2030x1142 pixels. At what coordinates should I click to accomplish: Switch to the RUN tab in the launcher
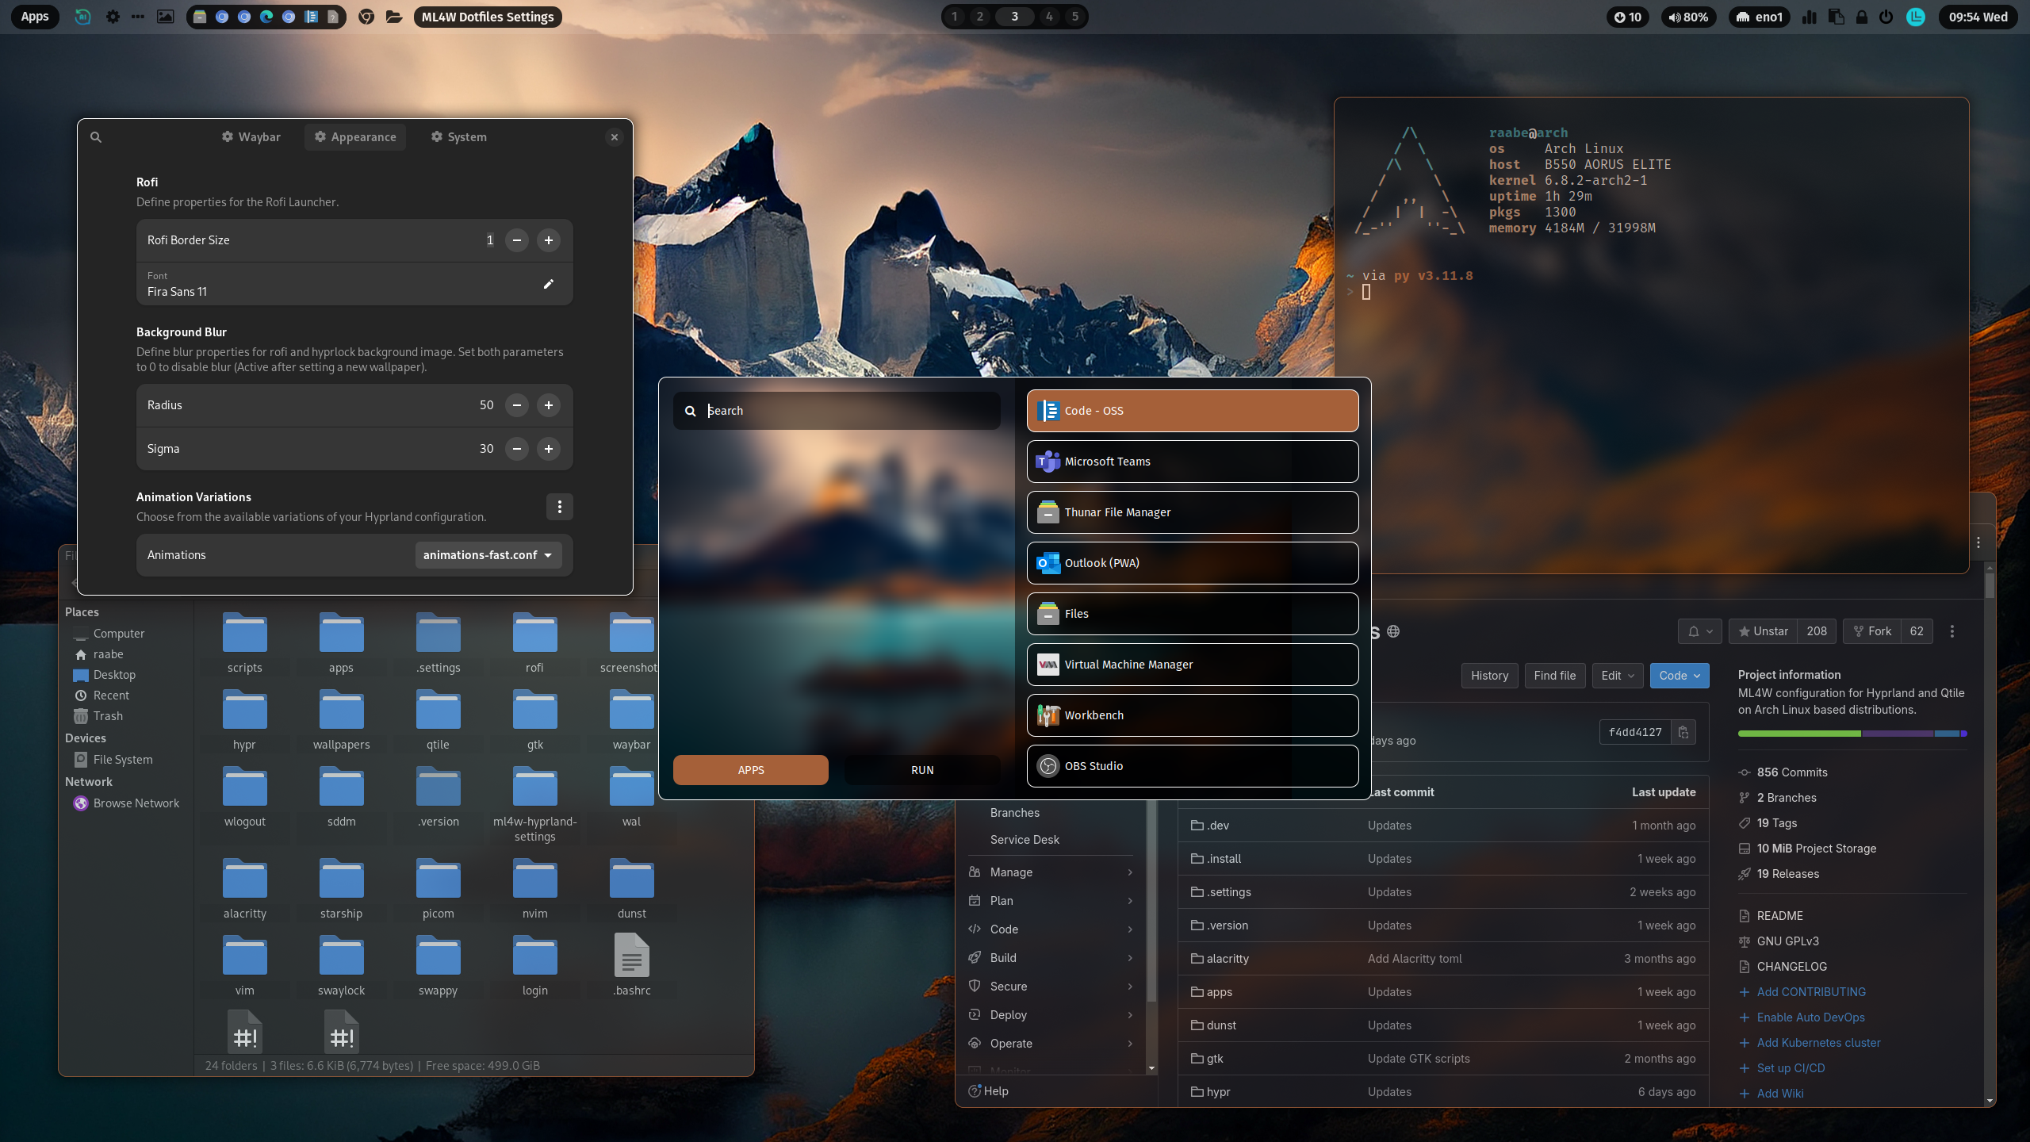point(921,769)
